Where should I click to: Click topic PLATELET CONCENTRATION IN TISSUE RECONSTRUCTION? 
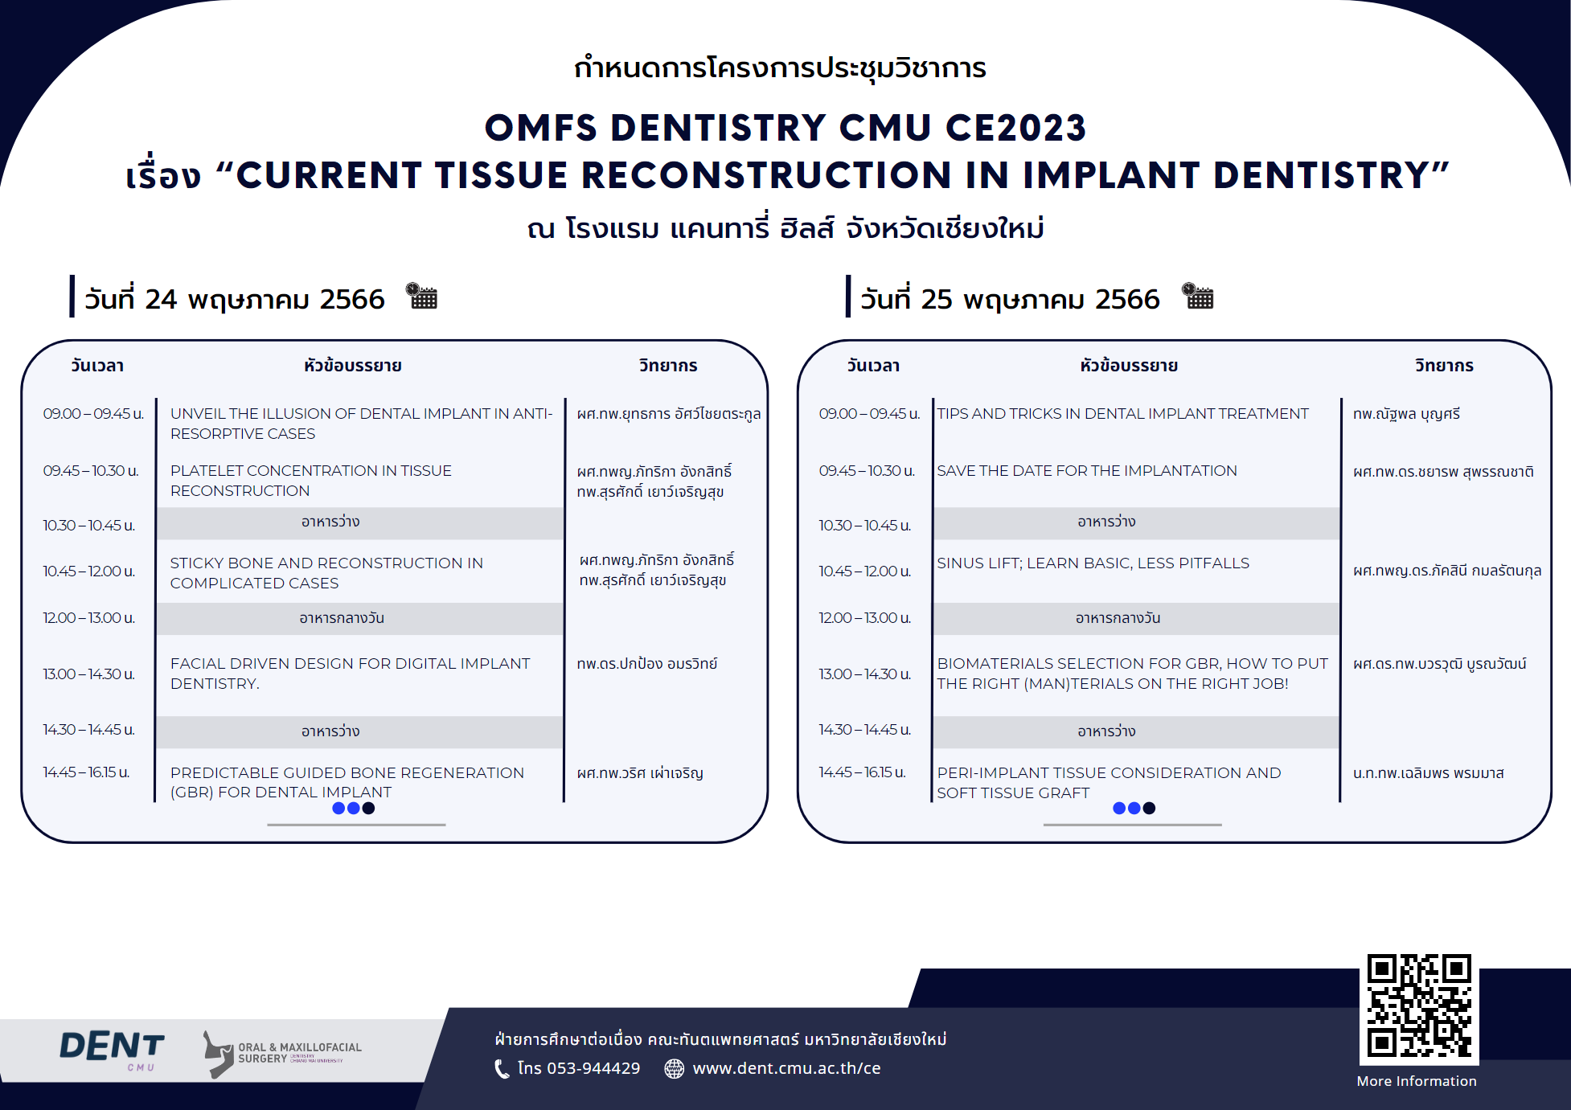[x=311, y=480]
